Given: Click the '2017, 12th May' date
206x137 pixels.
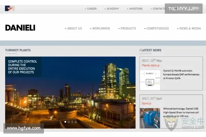Looking at the screenshot, I should click(152, 60).
